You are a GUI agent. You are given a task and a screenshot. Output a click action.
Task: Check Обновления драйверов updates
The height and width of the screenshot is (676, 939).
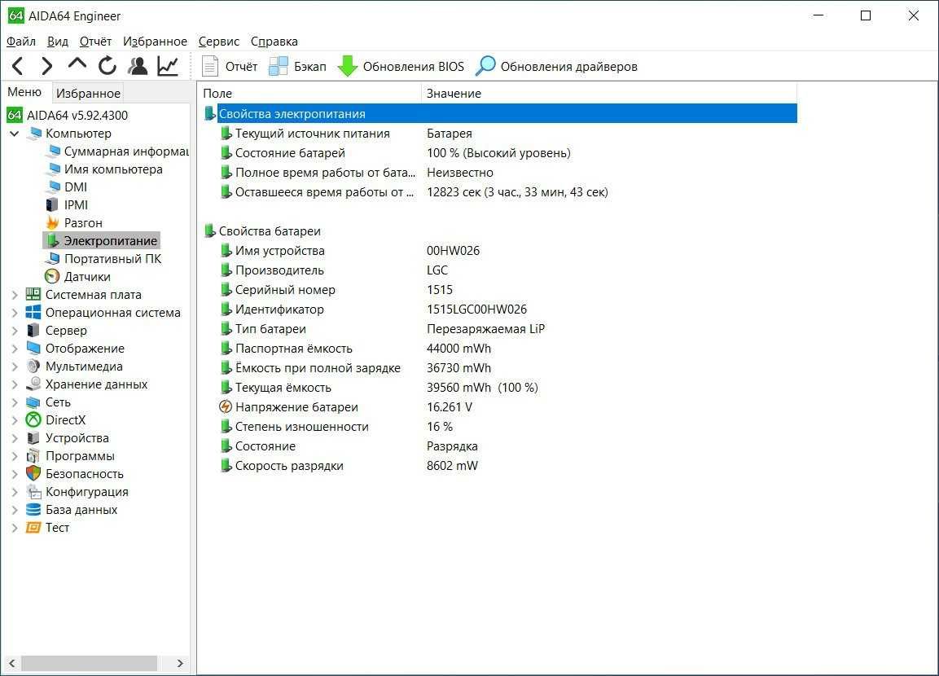tap(556, 67)
